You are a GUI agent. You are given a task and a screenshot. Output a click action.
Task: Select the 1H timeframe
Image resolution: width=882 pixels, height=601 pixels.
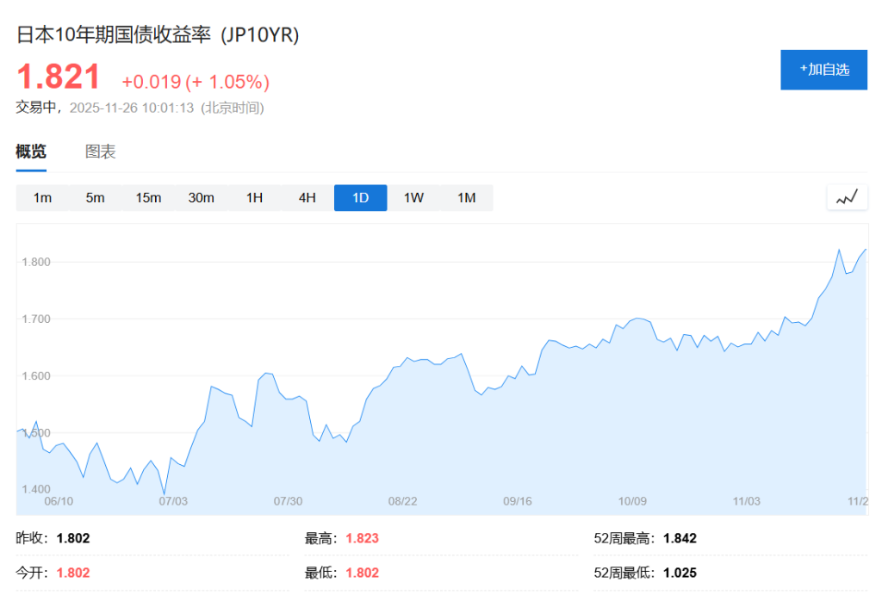pyautogui.click(x=253, y=197)
